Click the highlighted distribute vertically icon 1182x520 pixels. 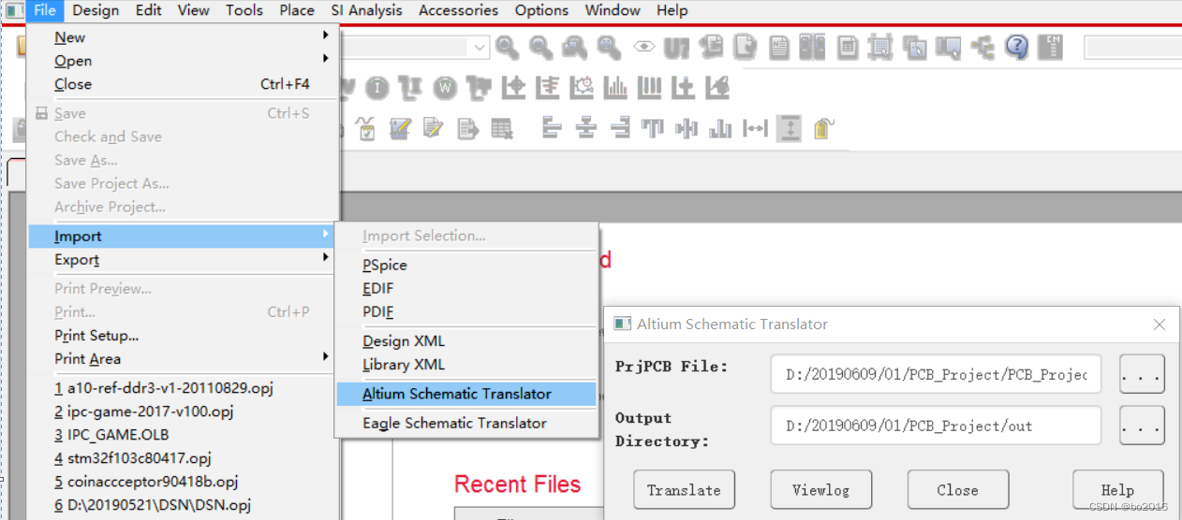[x=789, y=128]
